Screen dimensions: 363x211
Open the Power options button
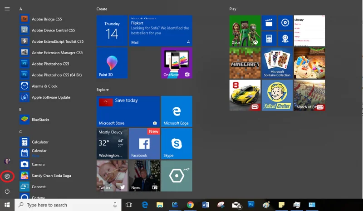coord(7,191)
